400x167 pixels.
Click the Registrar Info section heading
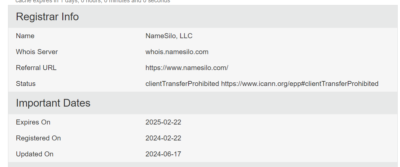point(47,17)
